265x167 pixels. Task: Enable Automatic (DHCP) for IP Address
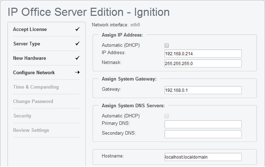point(167,45)
